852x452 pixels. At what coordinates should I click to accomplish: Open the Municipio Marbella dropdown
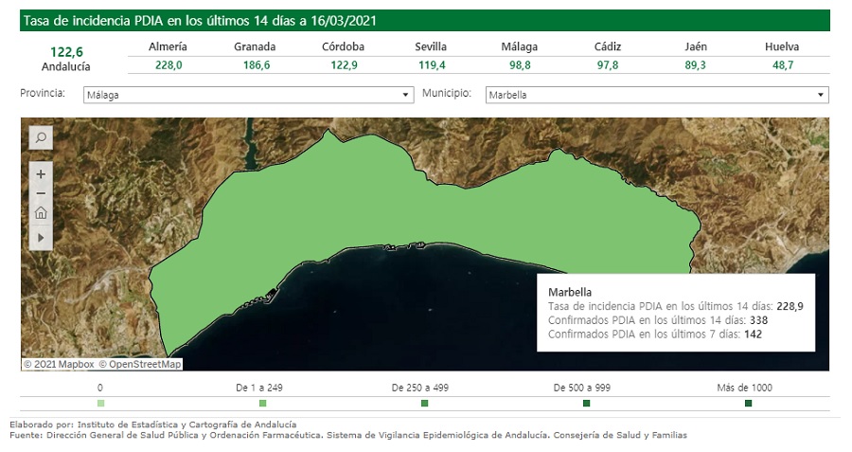pyautogui.click(x=657, y=95)
